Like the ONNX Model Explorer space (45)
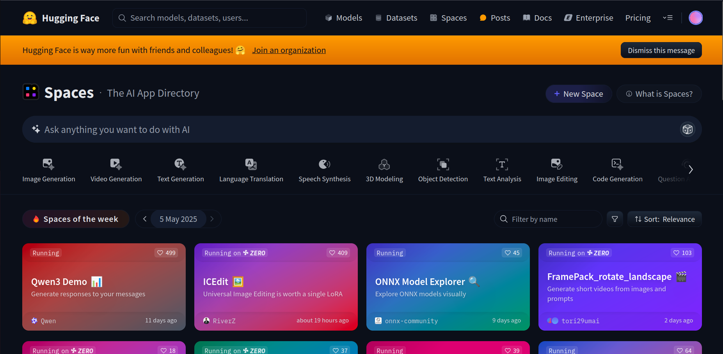Image resolution: width=723 pixels, height=354 pixels. click(x=512, y=253)
